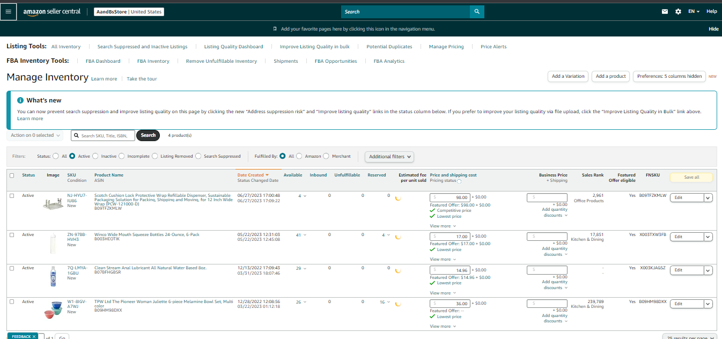The height and width of the screenshot is (339, 722).
Task: Open FBA Analytics
Action: 389,61
